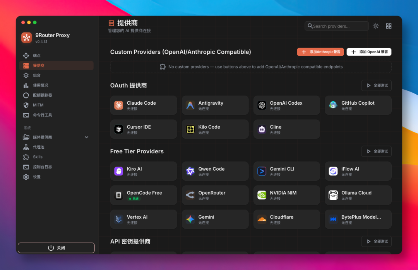Click OpenCode Free 就绪 status
This screenshot has width=418, height=270.
click(x=134, y=199)
